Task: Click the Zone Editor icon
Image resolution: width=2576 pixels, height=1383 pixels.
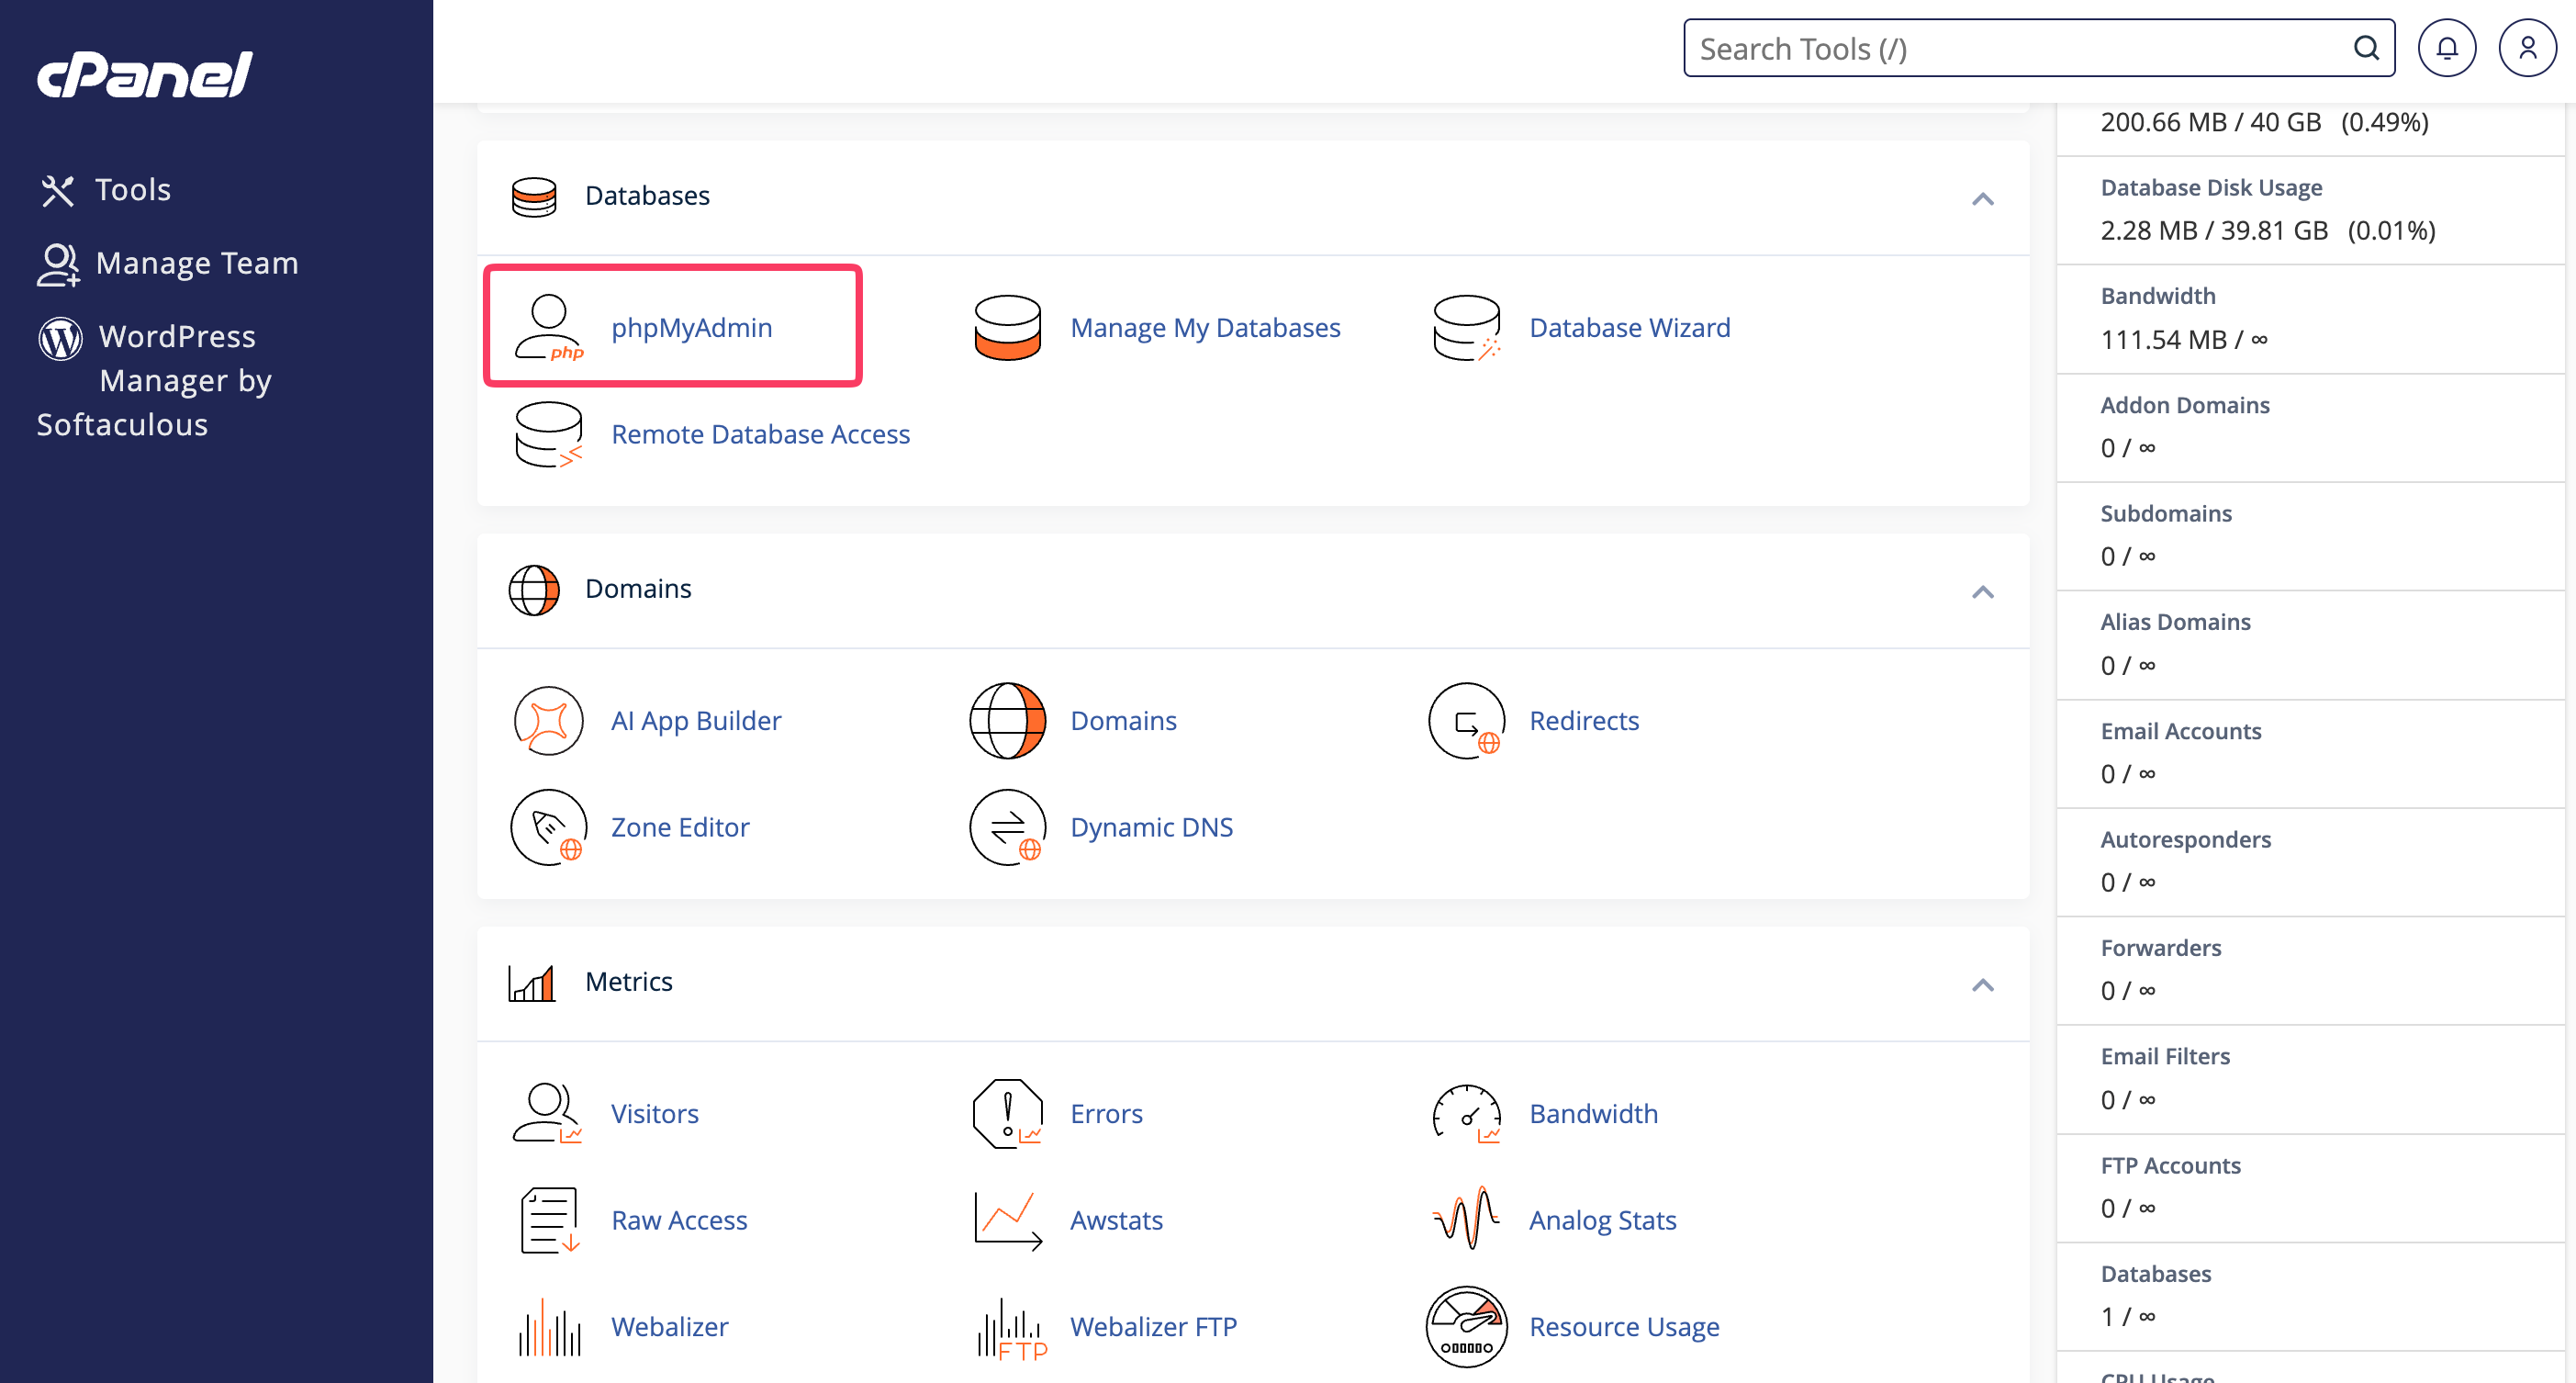Action: point(548,827)
